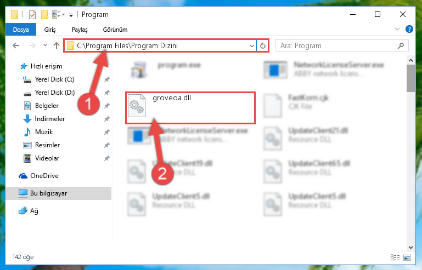
Task: Unpin Müzik from quick access
Action: click(107, 132)
